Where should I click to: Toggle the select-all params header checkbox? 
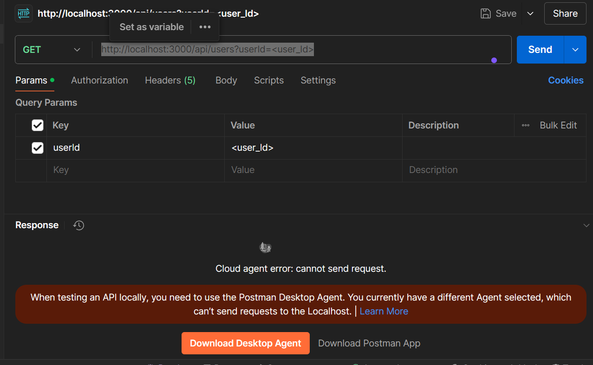(x=38, y=125)
